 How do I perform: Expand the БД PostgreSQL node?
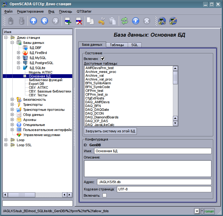(x=19, y=63)
